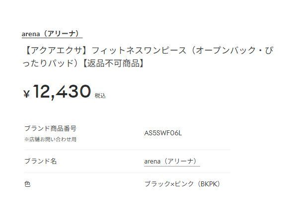
Task: Click the ブラック×ピンク color value
Action: [167, 184]
